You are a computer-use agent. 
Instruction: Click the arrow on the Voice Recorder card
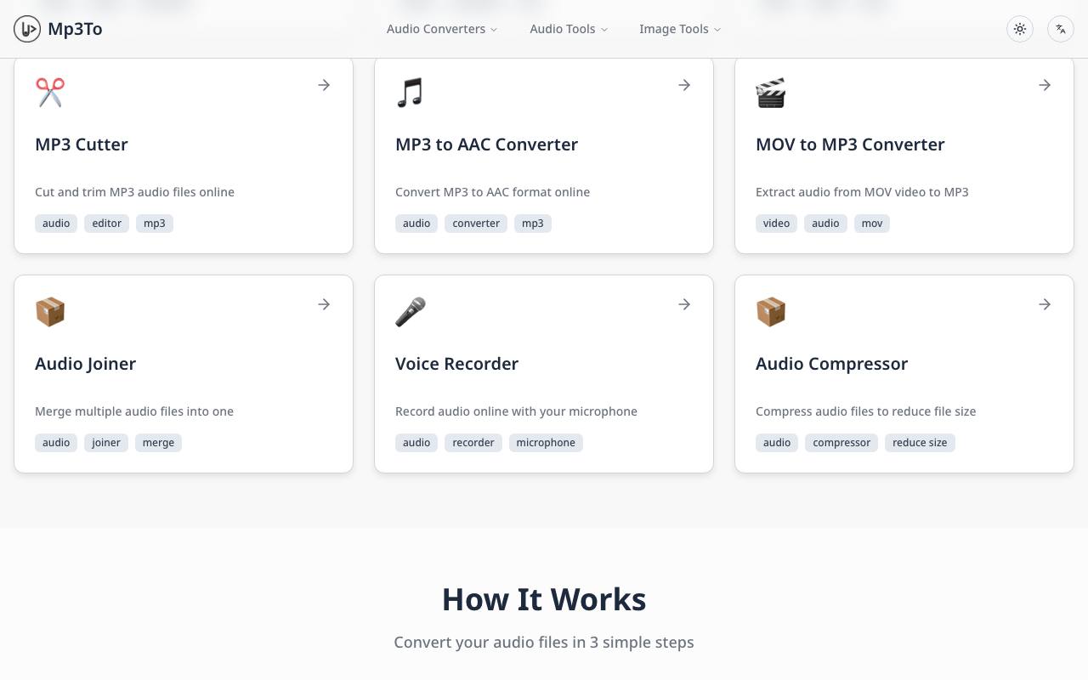684,304
